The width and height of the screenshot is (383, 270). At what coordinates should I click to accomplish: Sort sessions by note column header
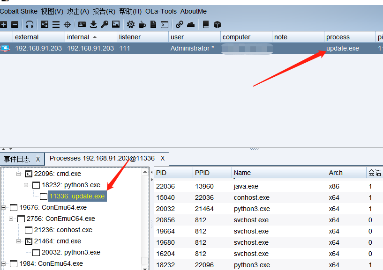coord(298,37)
